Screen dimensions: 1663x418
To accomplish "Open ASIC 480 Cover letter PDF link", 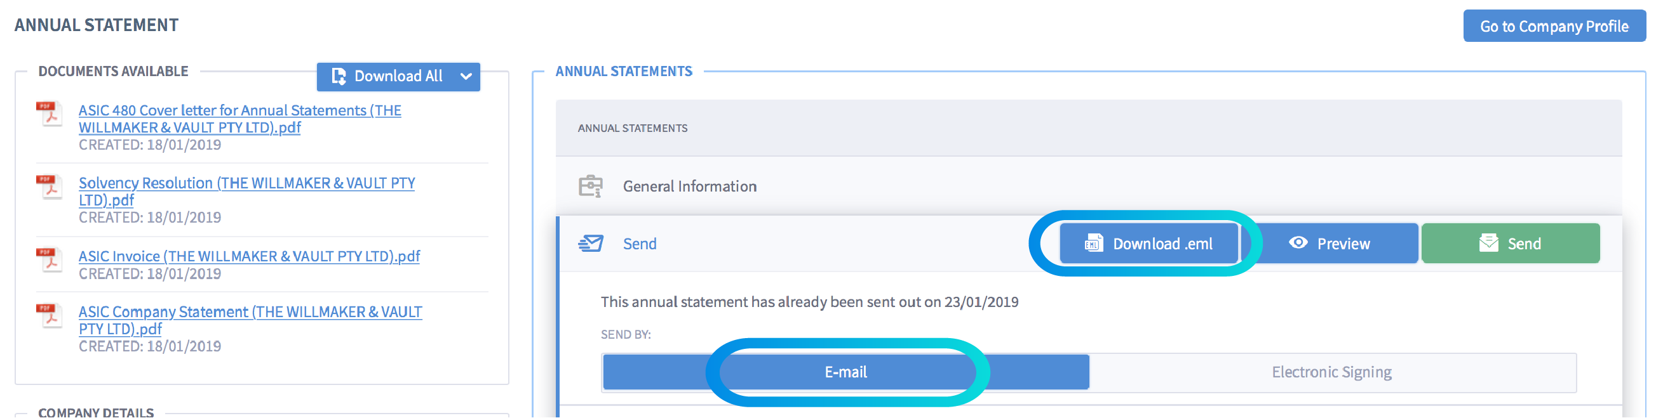I will [x=239, y=119].
